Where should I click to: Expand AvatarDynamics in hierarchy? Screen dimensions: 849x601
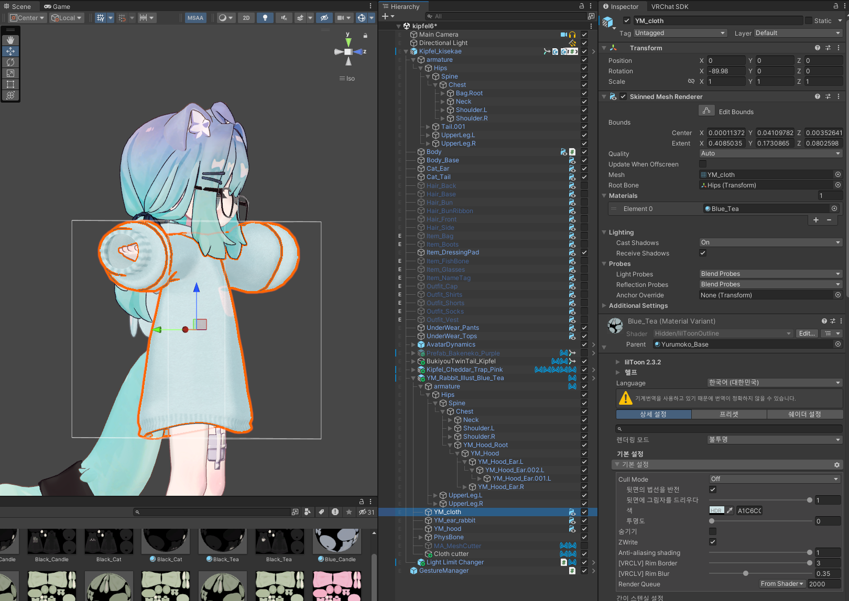pyautogui.click(x=413, y=344)
